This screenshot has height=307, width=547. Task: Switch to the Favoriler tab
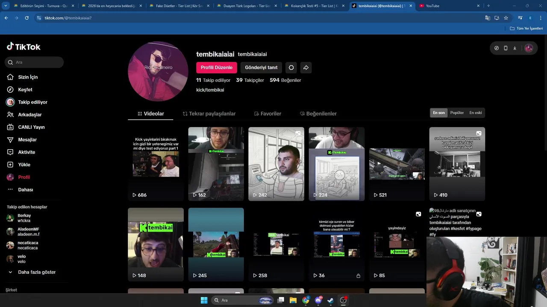click(x=268, y=113)
